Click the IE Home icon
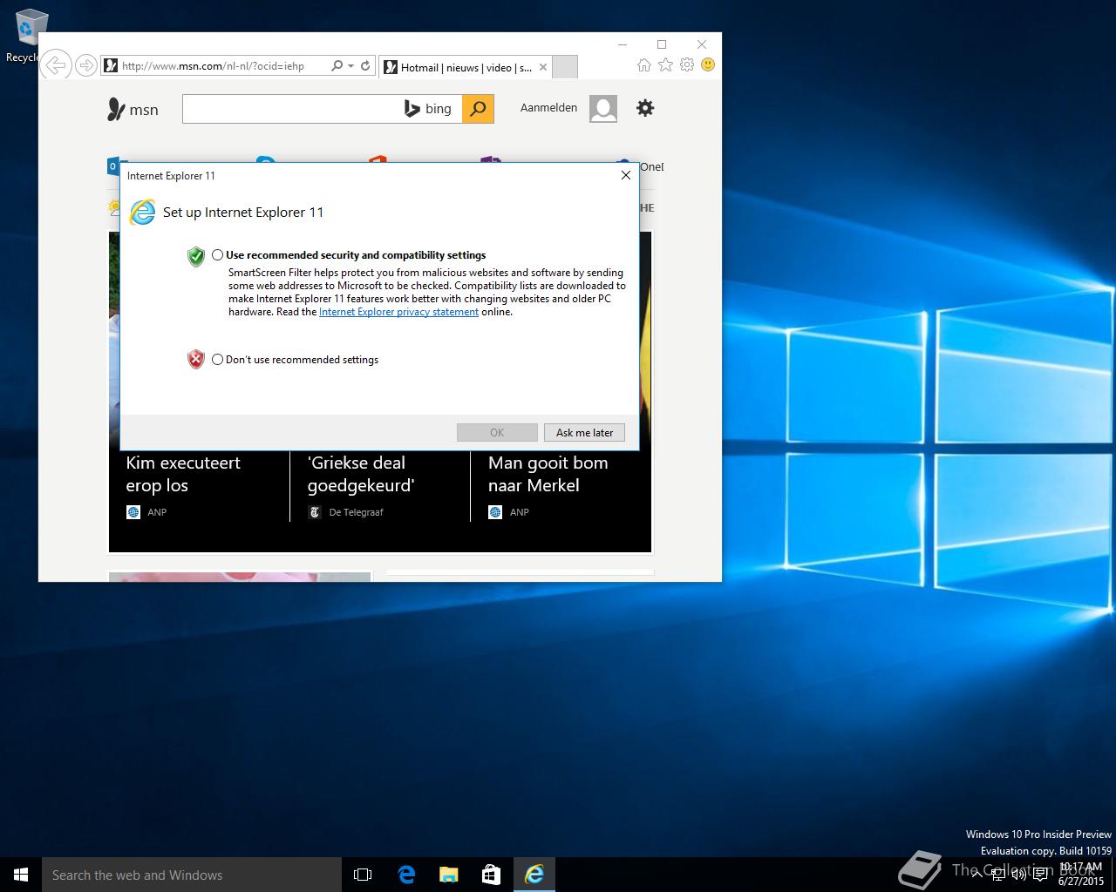Viewport: 1116px width, 892px height. coord(643,64)
